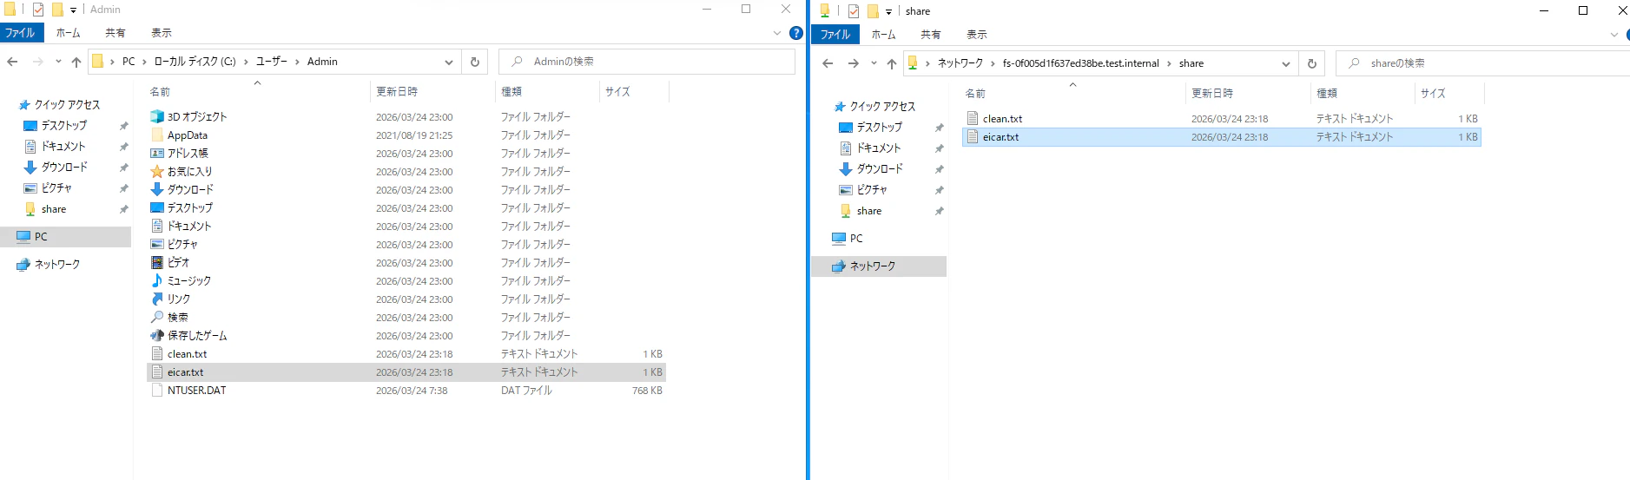
Task: Open the ファイル tab in Admin window
Action: 21,33
